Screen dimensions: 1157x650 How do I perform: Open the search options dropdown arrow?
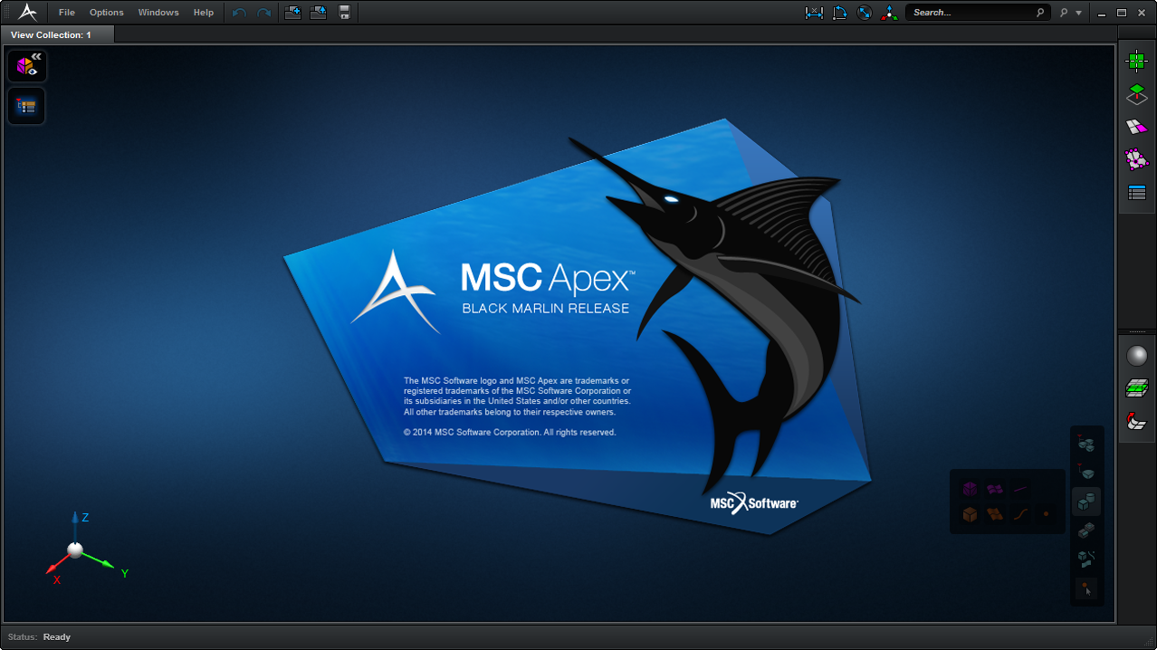pyautogui.click(x=1079, y=12)
